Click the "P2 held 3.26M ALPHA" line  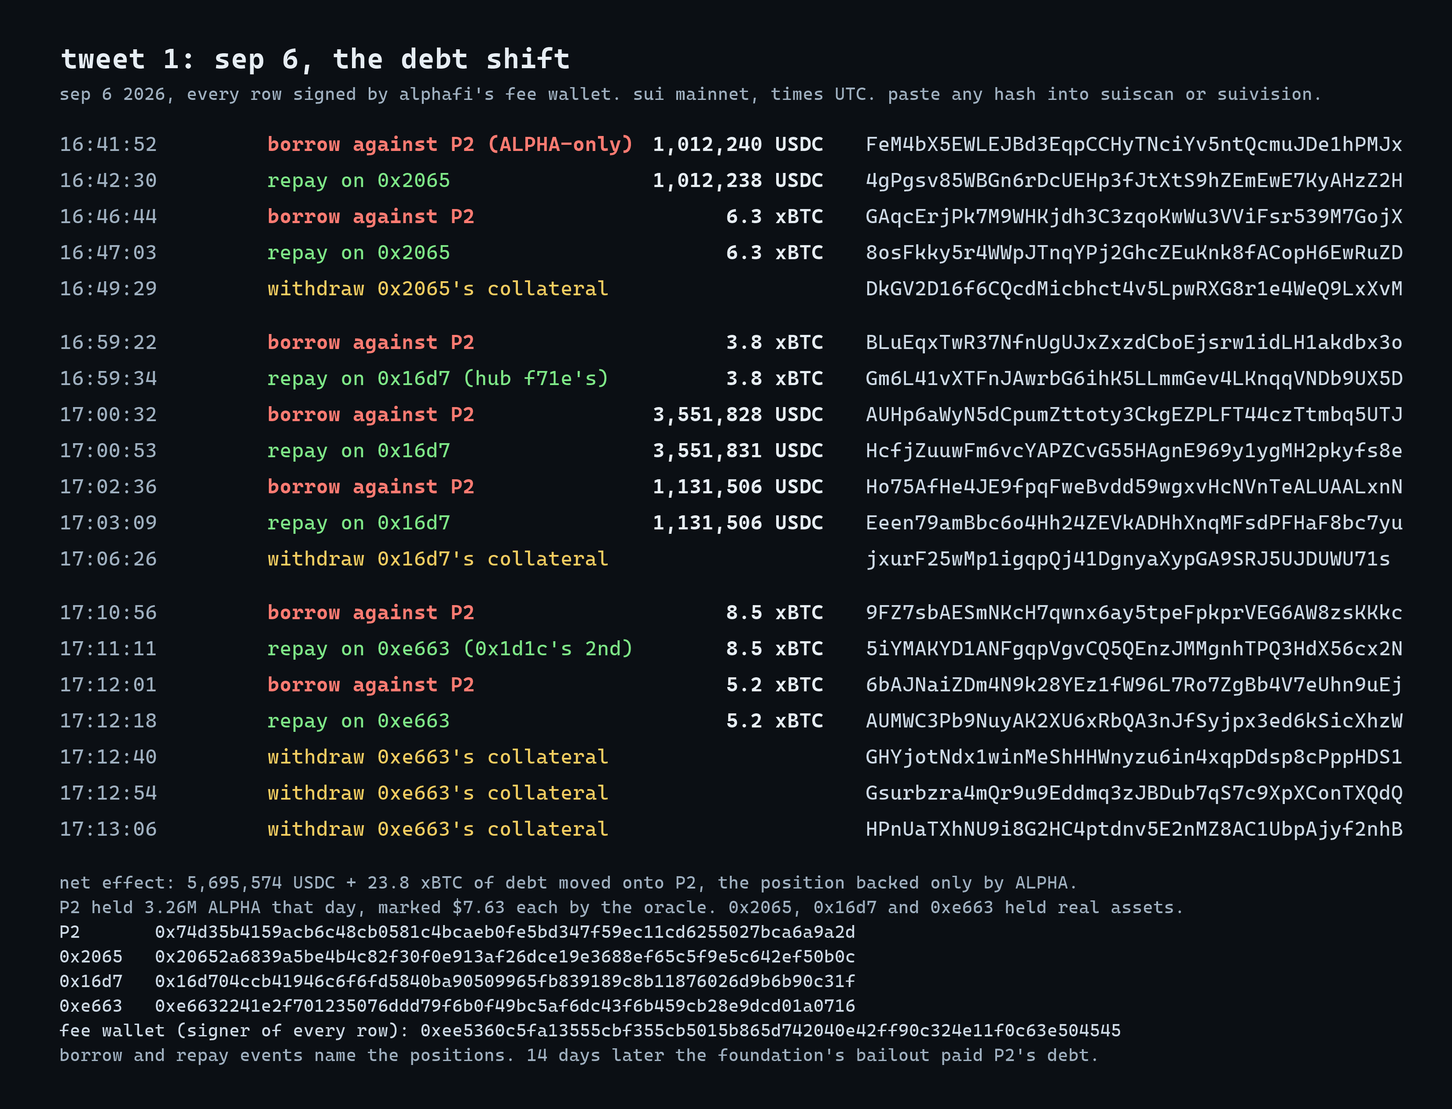621,907
